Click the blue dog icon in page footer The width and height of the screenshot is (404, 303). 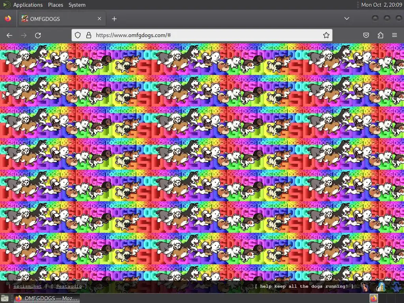(397, 287)
